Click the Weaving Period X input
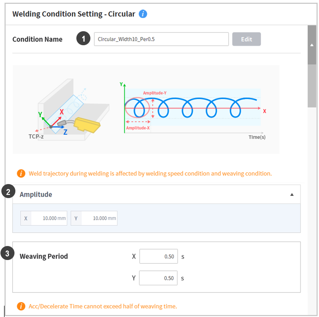The height and width of the screenshot is (317, 319). click(158, 256)
